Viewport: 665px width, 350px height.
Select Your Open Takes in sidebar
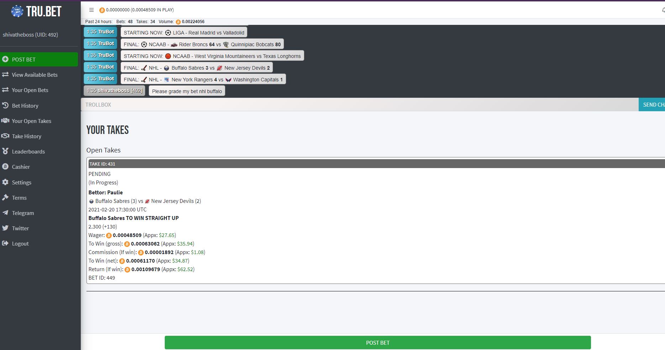pos(31,121)
